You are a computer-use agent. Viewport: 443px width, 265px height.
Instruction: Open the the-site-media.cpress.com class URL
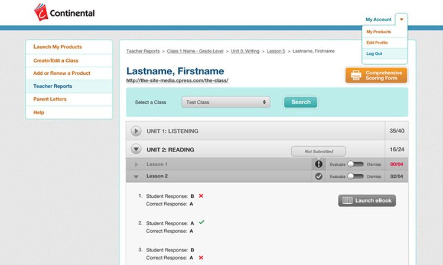[x=177, y=80]
